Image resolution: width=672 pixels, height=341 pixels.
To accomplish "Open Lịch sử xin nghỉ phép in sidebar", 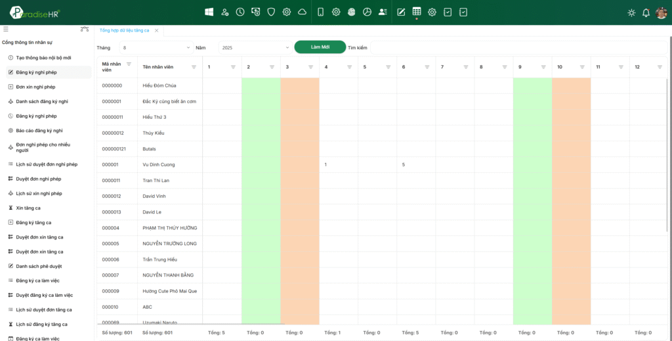I will (39, 193).
